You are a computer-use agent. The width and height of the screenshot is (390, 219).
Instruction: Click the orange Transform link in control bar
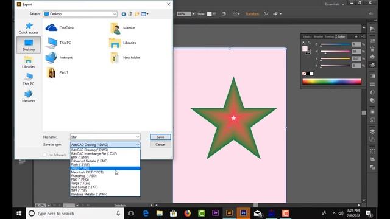(x=252, y=14)
